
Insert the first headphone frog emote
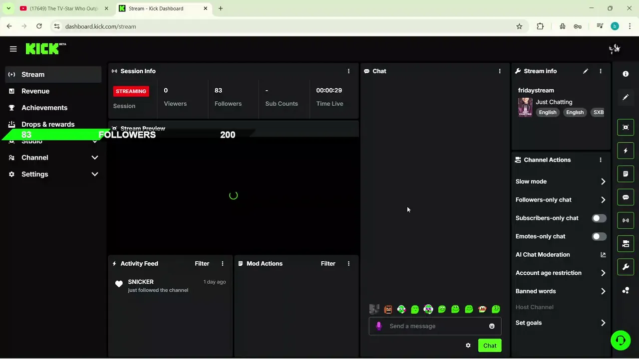(401, 309)
